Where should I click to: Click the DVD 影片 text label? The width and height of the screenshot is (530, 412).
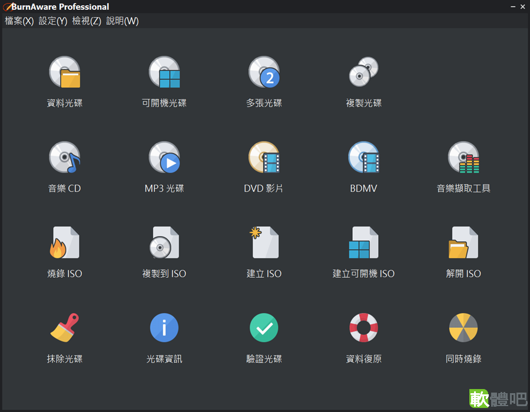264,188
